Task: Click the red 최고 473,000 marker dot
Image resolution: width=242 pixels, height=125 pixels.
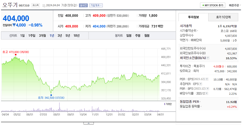Action: 15,55
